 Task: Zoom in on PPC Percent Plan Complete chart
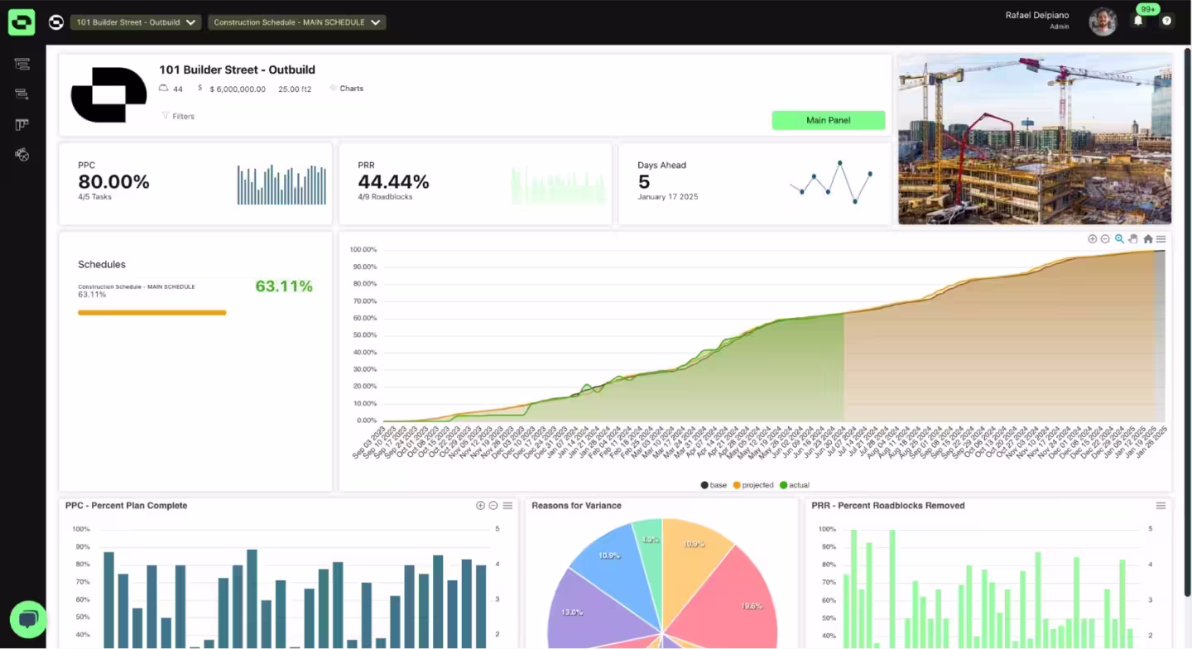coord(480,505)
